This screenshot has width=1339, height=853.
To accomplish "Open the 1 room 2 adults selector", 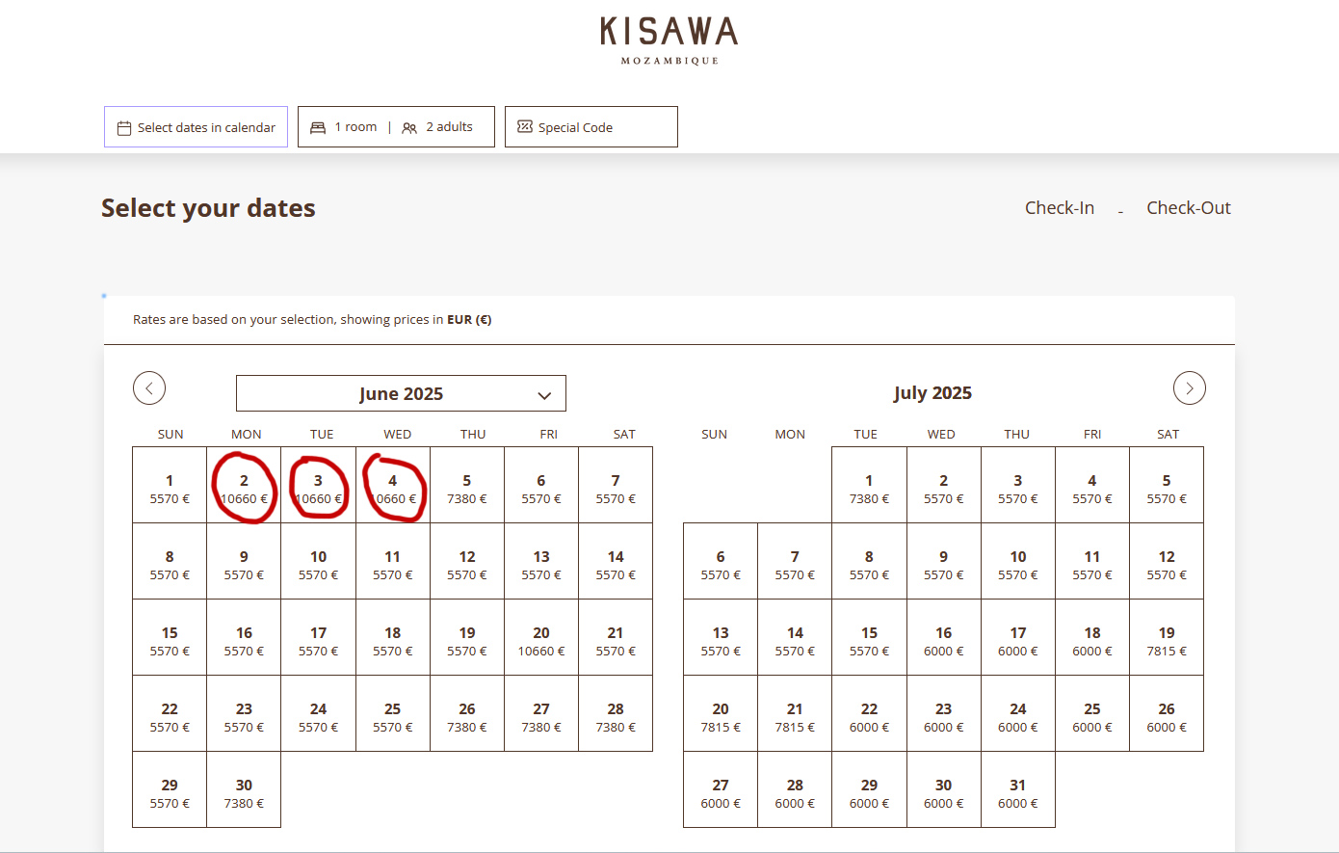I will 396,127.
